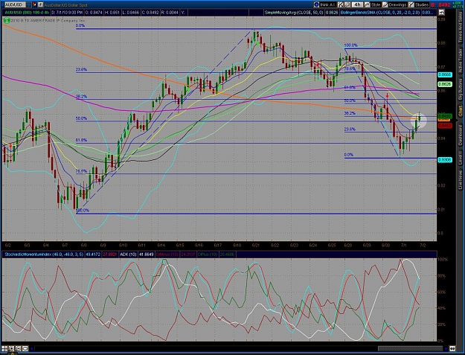This screenshot has width=465, height=355.
Task: Switch to the Level II tab
Action: click(x=461, y=158)
